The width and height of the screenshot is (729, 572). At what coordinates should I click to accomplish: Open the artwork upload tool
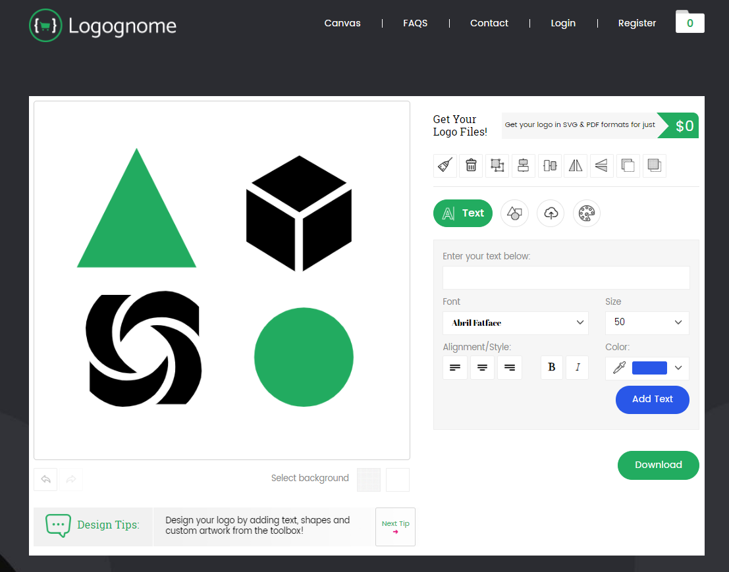(x=551, y=213)
